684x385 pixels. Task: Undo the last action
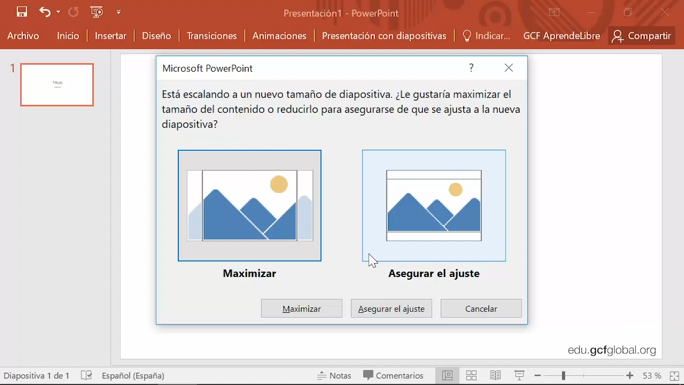click(45, 12)
